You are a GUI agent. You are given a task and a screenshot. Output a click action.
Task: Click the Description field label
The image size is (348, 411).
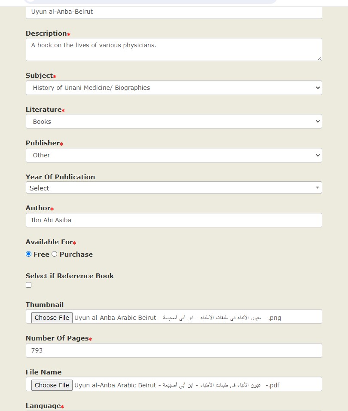(46, 34)
